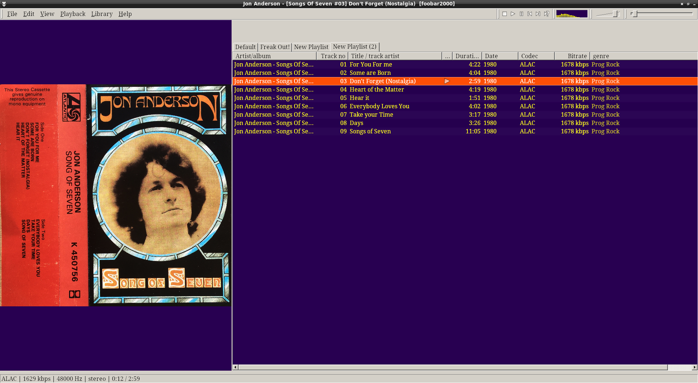Switch to the New Playlist tab

click(x=311, y=47)
